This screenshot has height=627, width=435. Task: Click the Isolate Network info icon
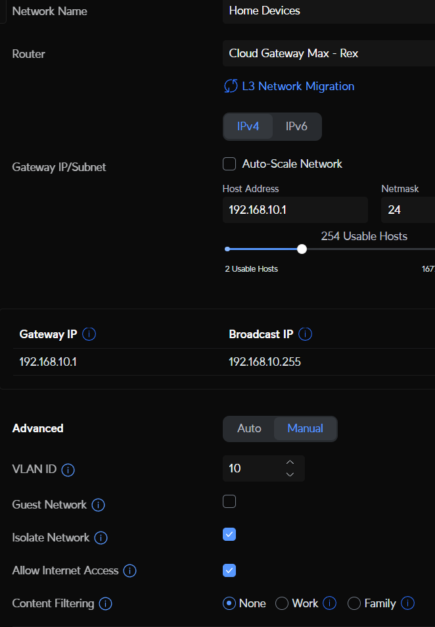[x=101, y=538]
